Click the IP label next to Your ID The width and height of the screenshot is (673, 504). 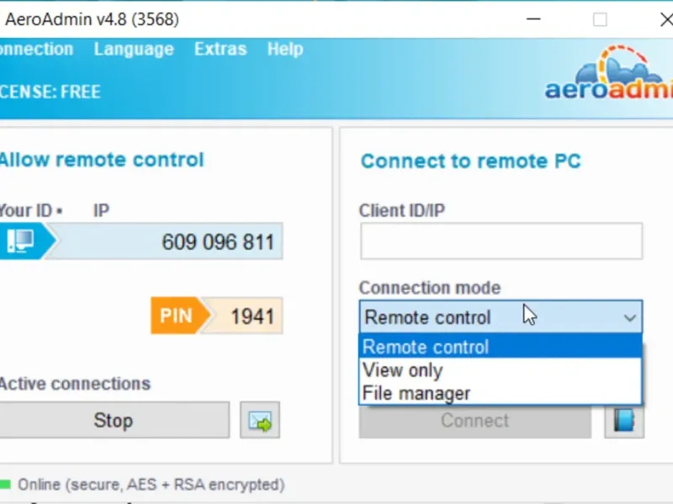pyautogui.click(x=101, y=211)
